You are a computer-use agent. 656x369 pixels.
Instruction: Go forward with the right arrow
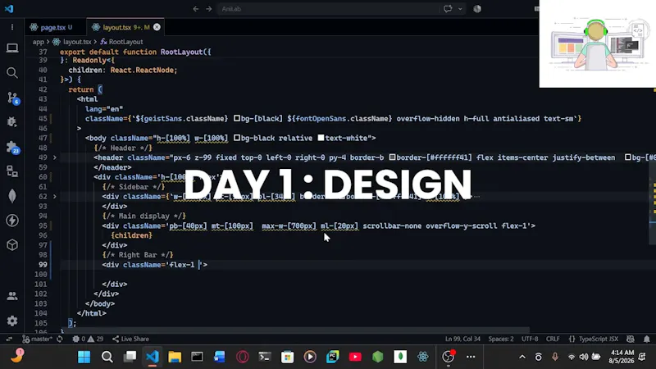click(x=209, y=9)
